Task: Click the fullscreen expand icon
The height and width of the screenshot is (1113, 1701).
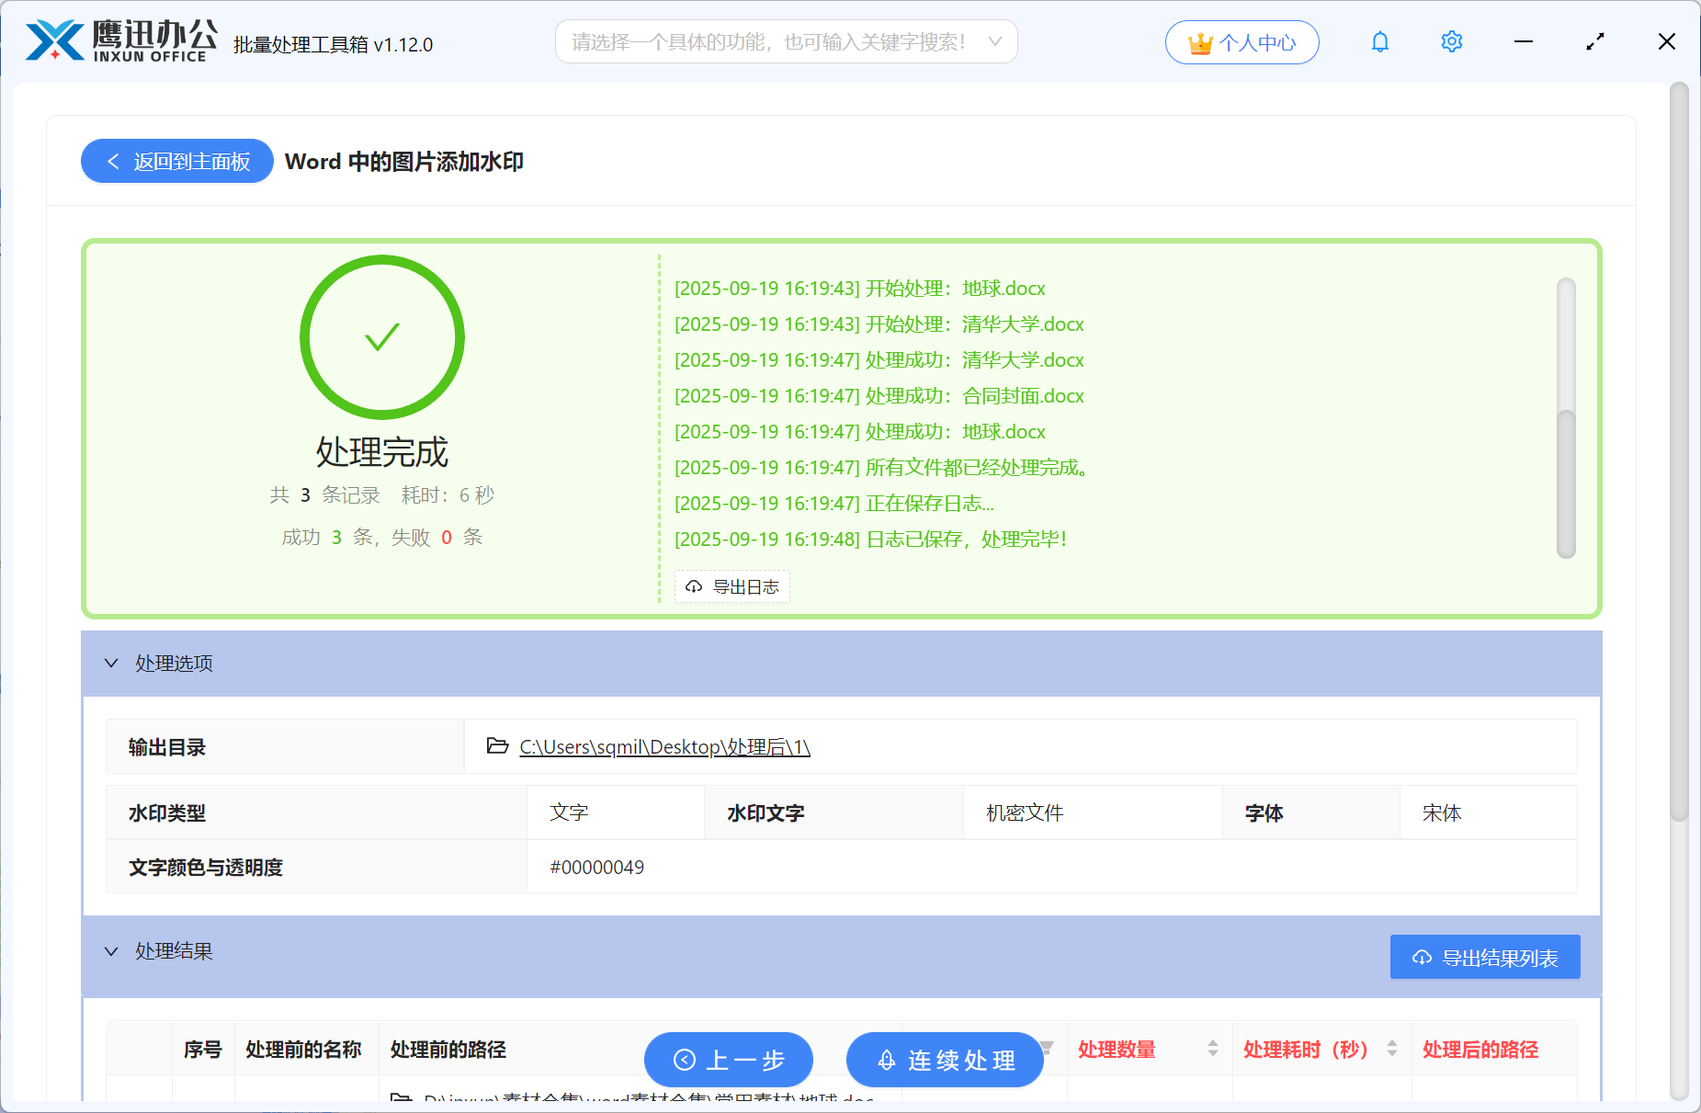Action: [1594, 41]
